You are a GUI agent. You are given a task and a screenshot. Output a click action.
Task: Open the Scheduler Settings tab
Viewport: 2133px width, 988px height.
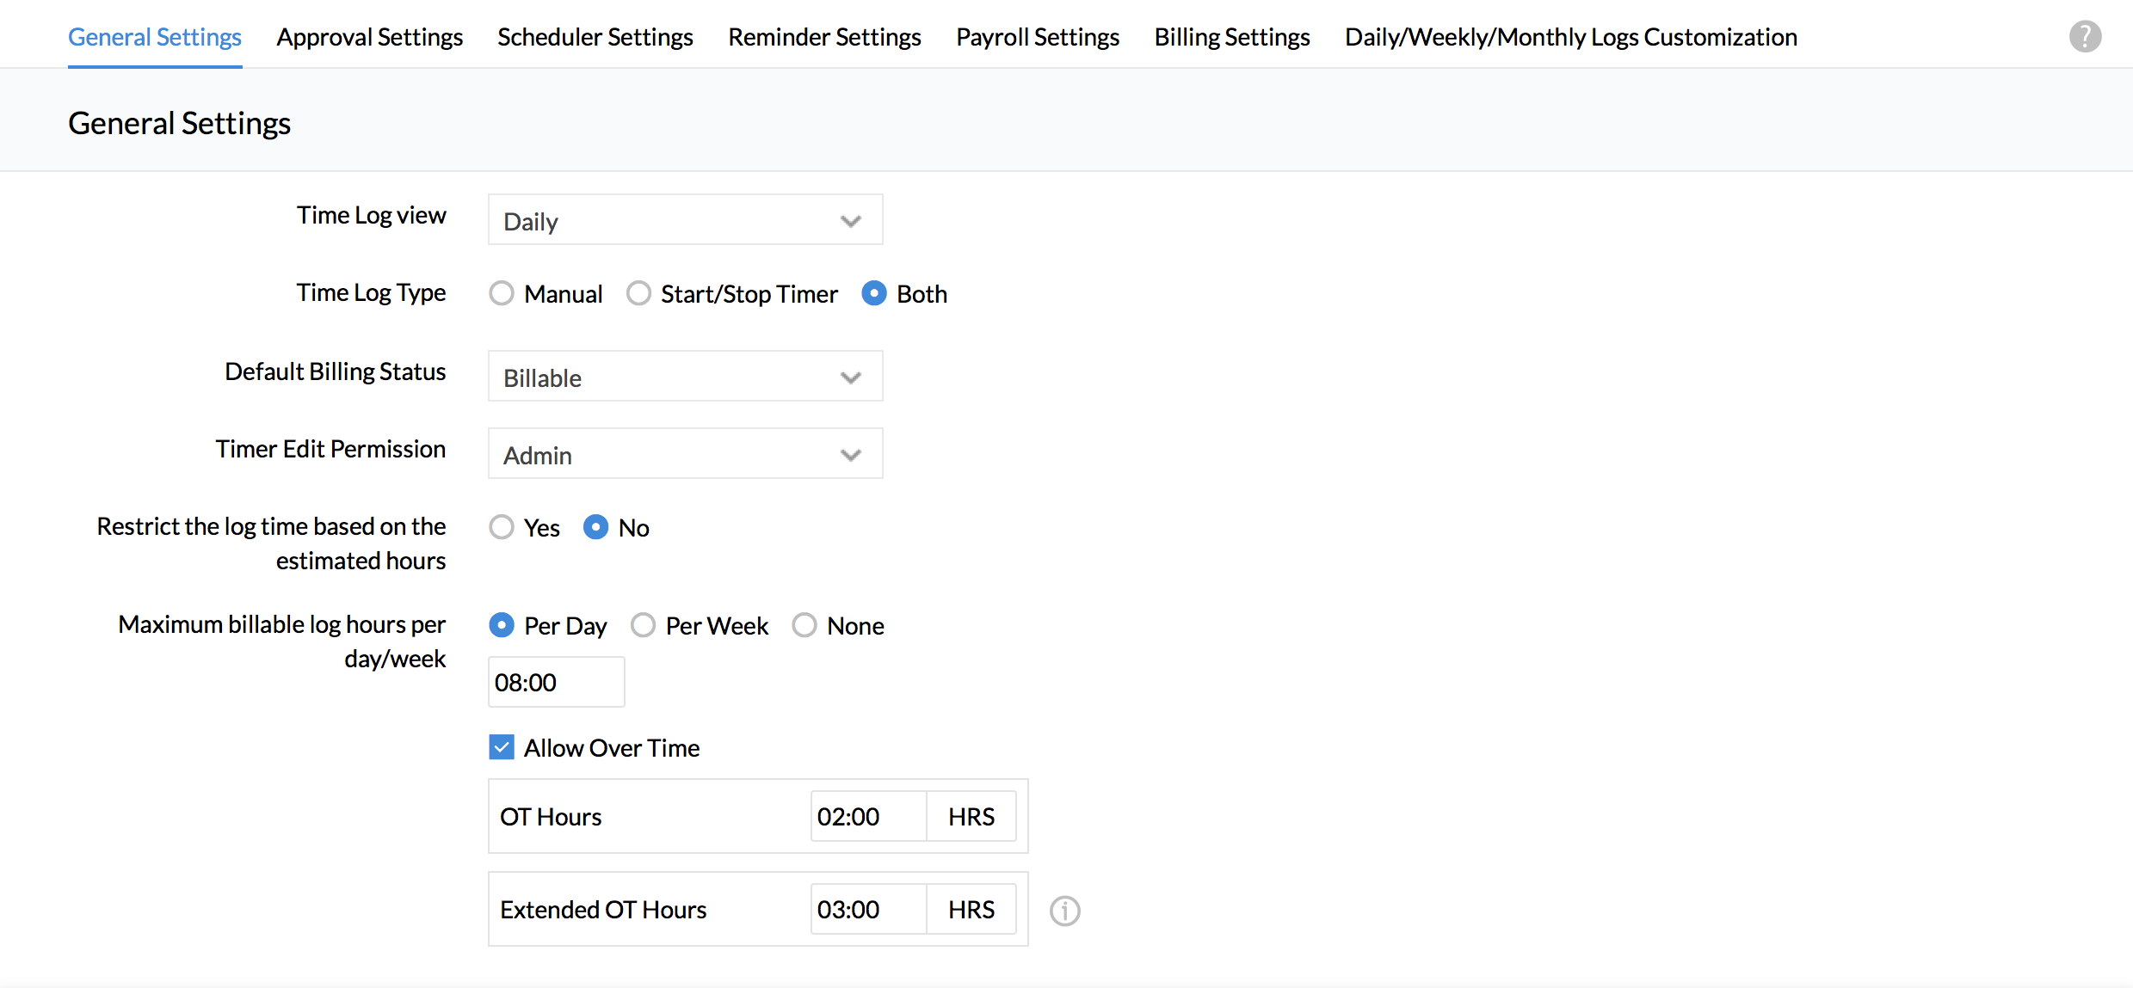[x=595, y=37]
